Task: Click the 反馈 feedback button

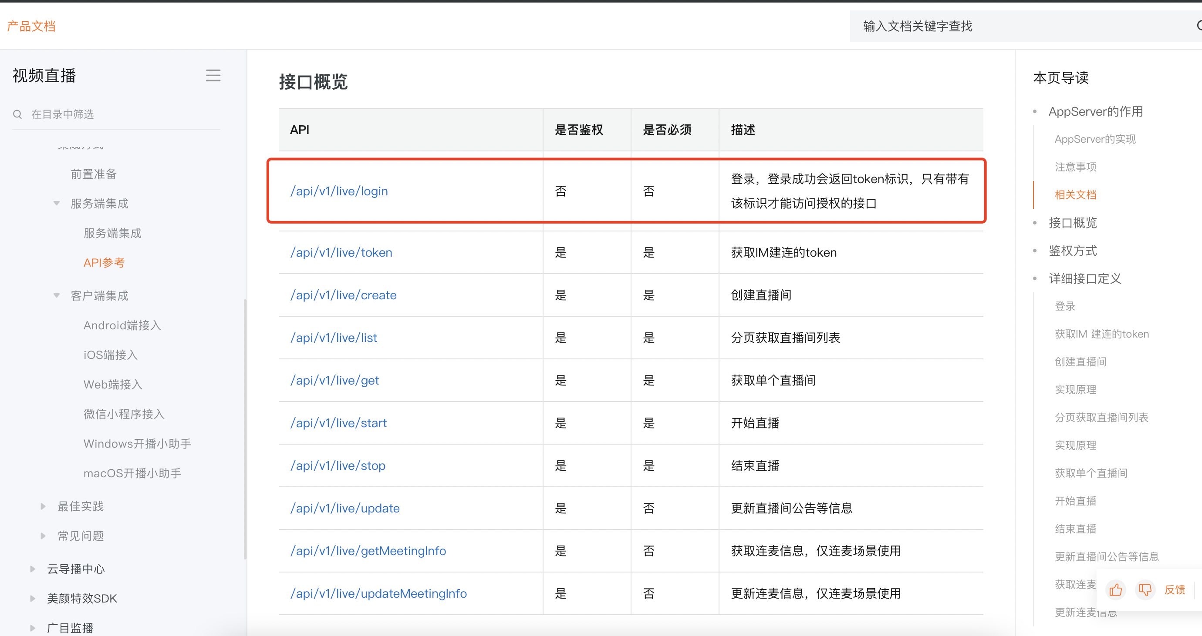Action: coord(1175,590)
